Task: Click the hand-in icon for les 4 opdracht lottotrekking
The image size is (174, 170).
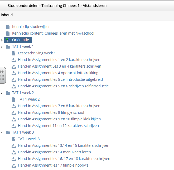Action: [x=14, y=73]
